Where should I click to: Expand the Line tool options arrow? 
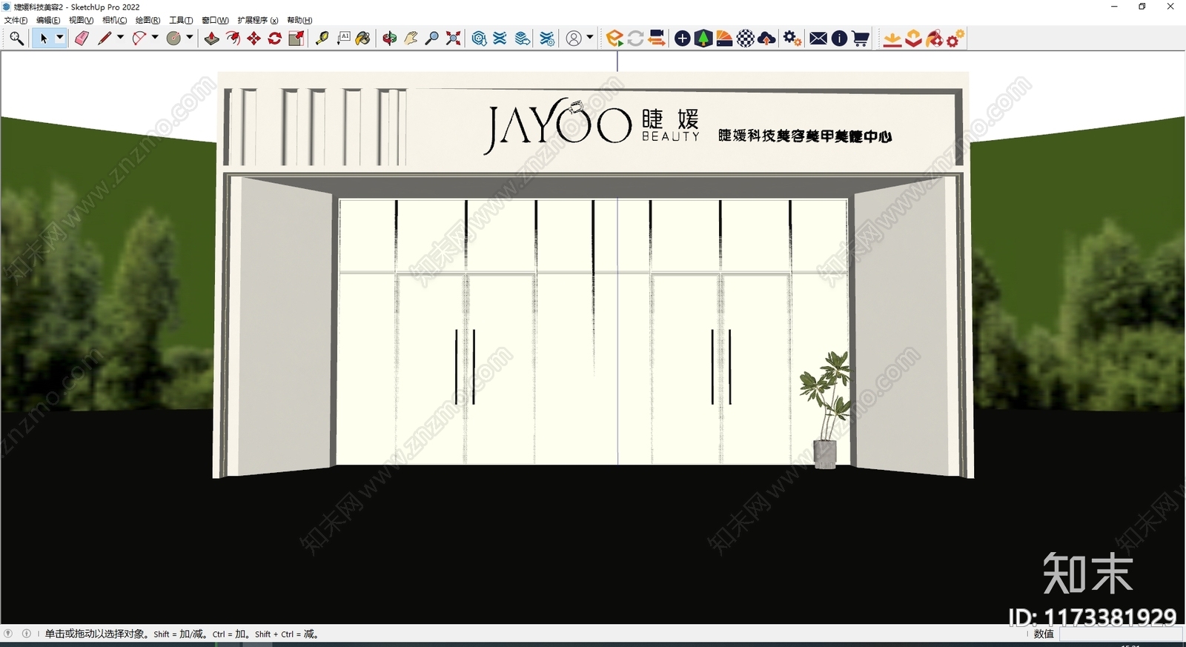pos(120,38)
